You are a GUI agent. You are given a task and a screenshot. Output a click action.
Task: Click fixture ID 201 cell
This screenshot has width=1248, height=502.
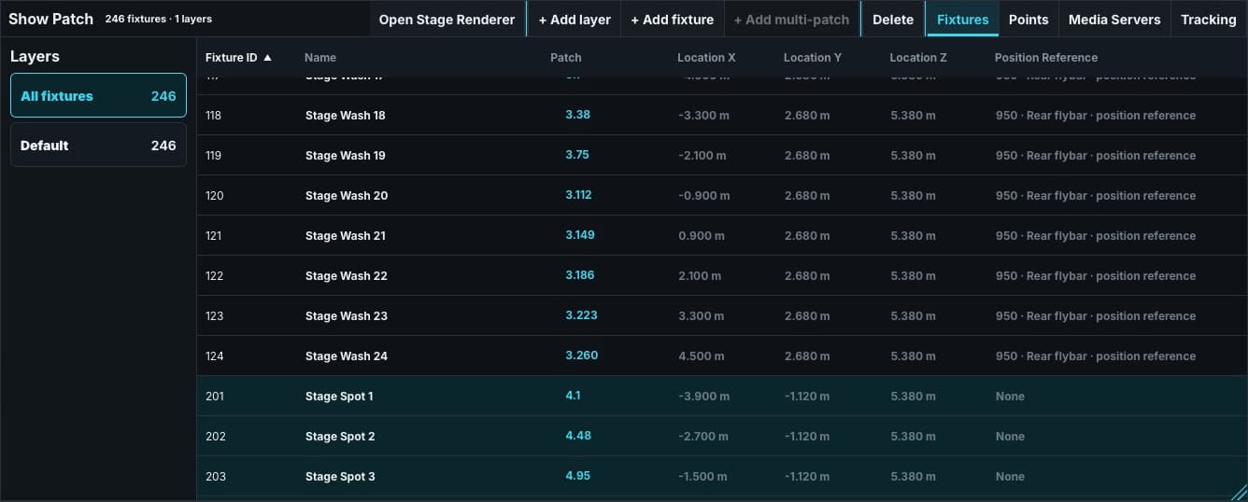(x=215, y=397)
